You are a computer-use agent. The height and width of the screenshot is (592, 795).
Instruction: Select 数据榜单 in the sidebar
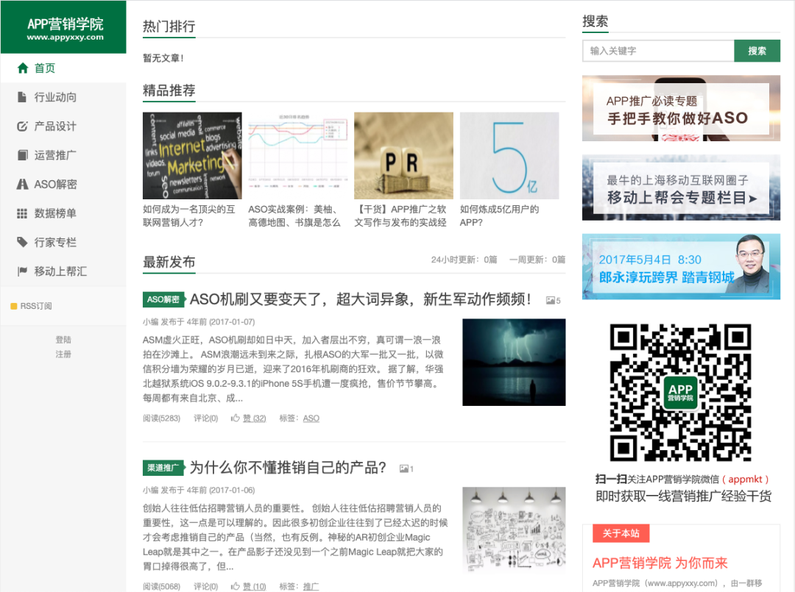(x=63, y=213)
